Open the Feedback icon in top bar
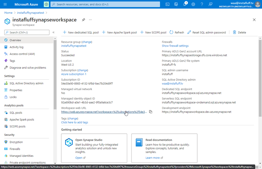262x169 pixels. click(210, 4)
